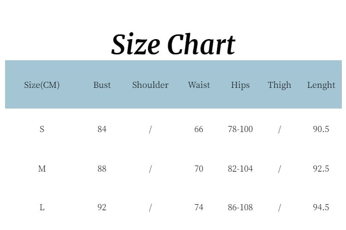
Task: Select the Shoulder column header
Action: coord(150,85)
